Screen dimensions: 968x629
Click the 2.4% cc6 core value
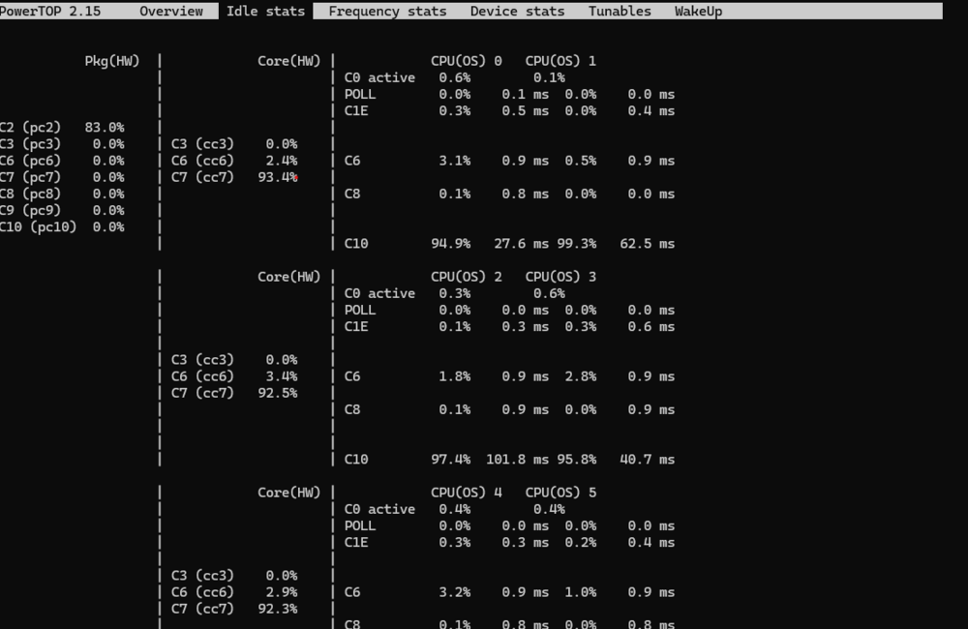[x=282, y=161]
